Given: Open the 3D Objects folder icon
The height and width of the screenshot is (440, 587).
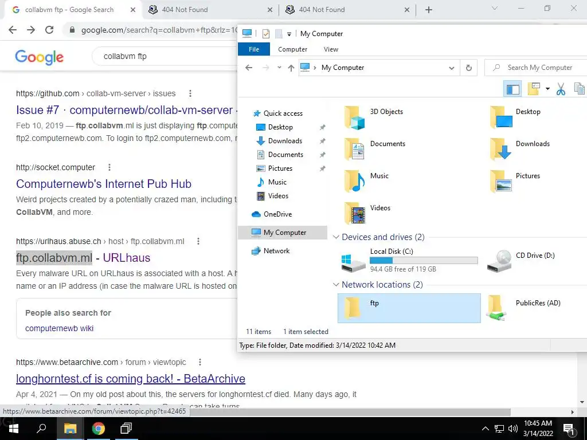Looking at the screenshot, I should (354, 117).
